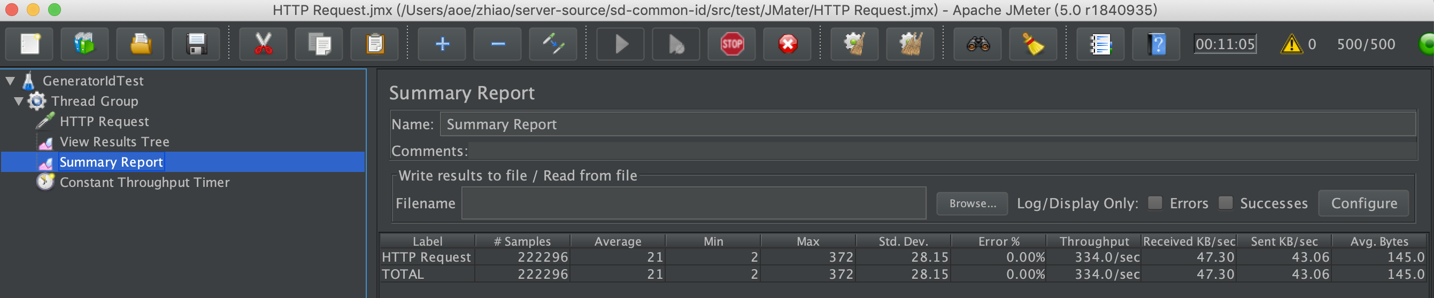
Task: Click the Std. Dev. column header
Action: [903, 241]
